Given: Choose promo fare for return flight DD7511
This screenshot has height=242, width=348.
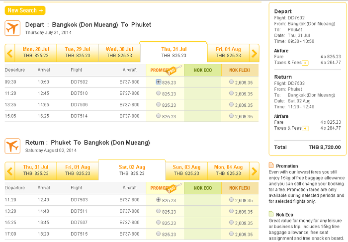Looking at the screenshot, I should (158, 211).
